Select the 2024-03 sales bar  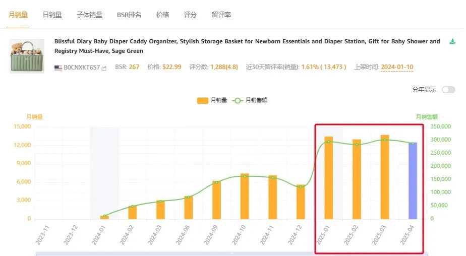[x=160, y=210]
